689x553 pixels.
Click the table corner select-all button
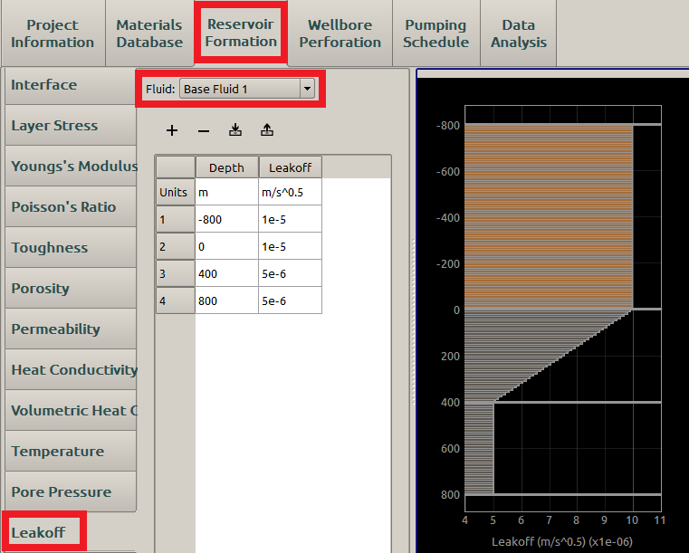pos(176,167)
